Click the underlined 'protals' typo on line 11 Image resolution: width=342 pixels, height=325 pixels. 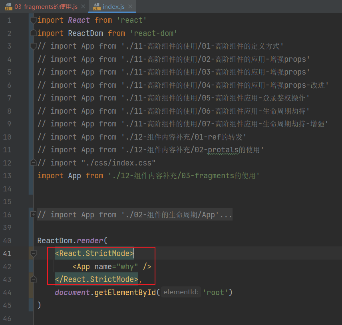coord(223,150)
